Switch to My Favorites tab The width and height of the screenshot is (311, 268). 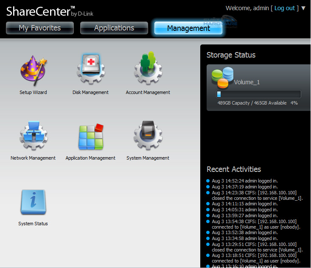point(40,28)
